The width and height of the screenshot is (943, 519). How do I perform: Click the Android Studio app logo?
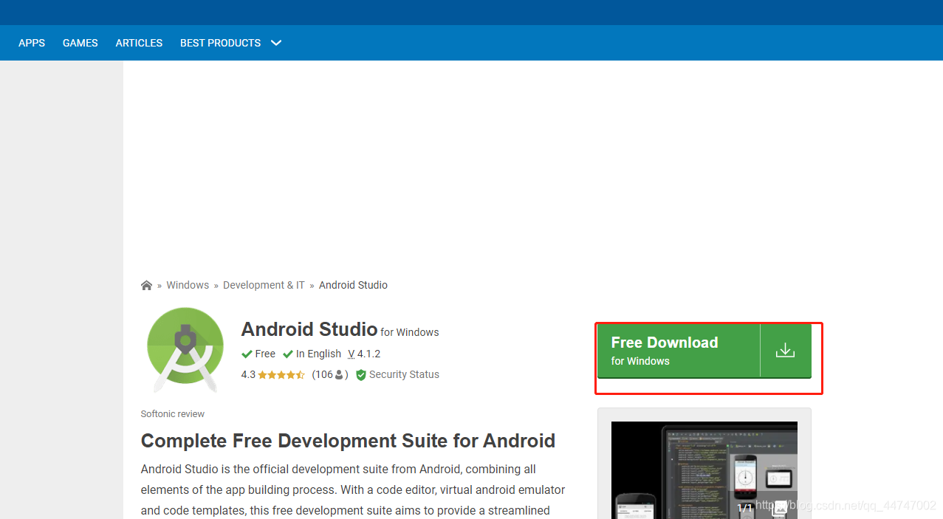(185, 350)
